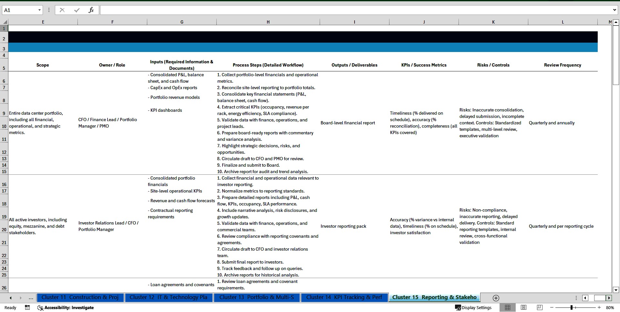Click the Enter checkmark beside the formula bar
This screenshot has height=312, width=620.
tap(77, 10)
